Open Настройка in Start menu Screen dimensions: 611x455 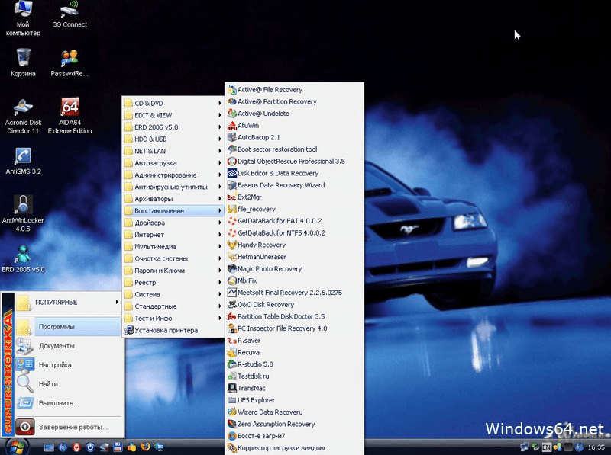68,365
